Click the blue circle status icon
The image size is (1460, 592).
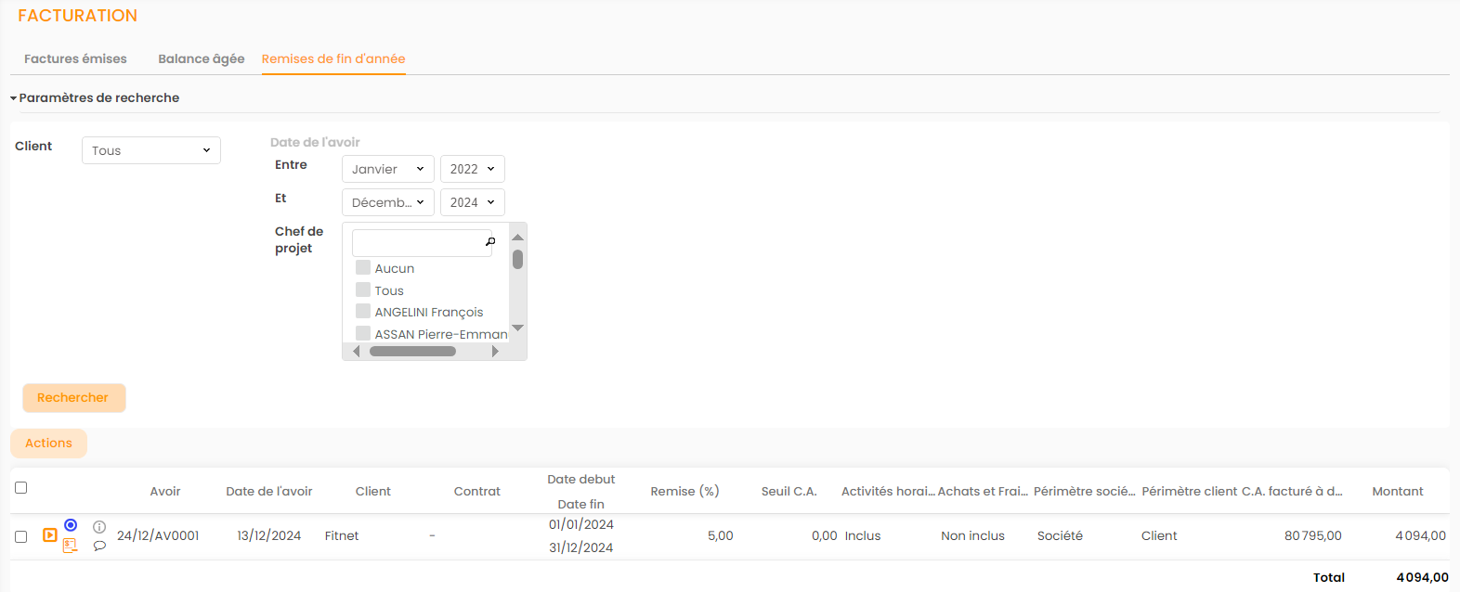pos(71,525)
